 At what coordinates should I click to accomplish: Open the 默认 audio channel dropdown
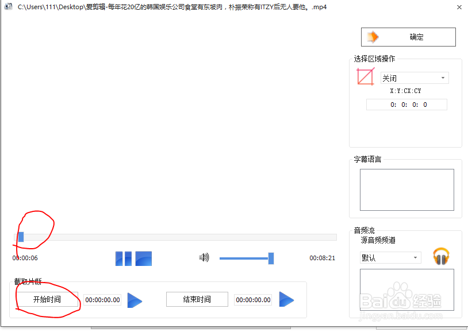(390, 257)
